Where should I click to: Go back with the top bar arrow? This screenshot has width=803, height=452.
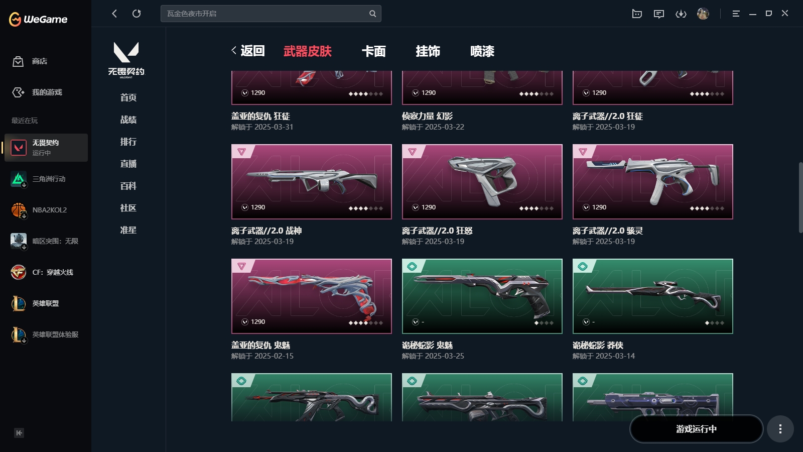point(114,14)
